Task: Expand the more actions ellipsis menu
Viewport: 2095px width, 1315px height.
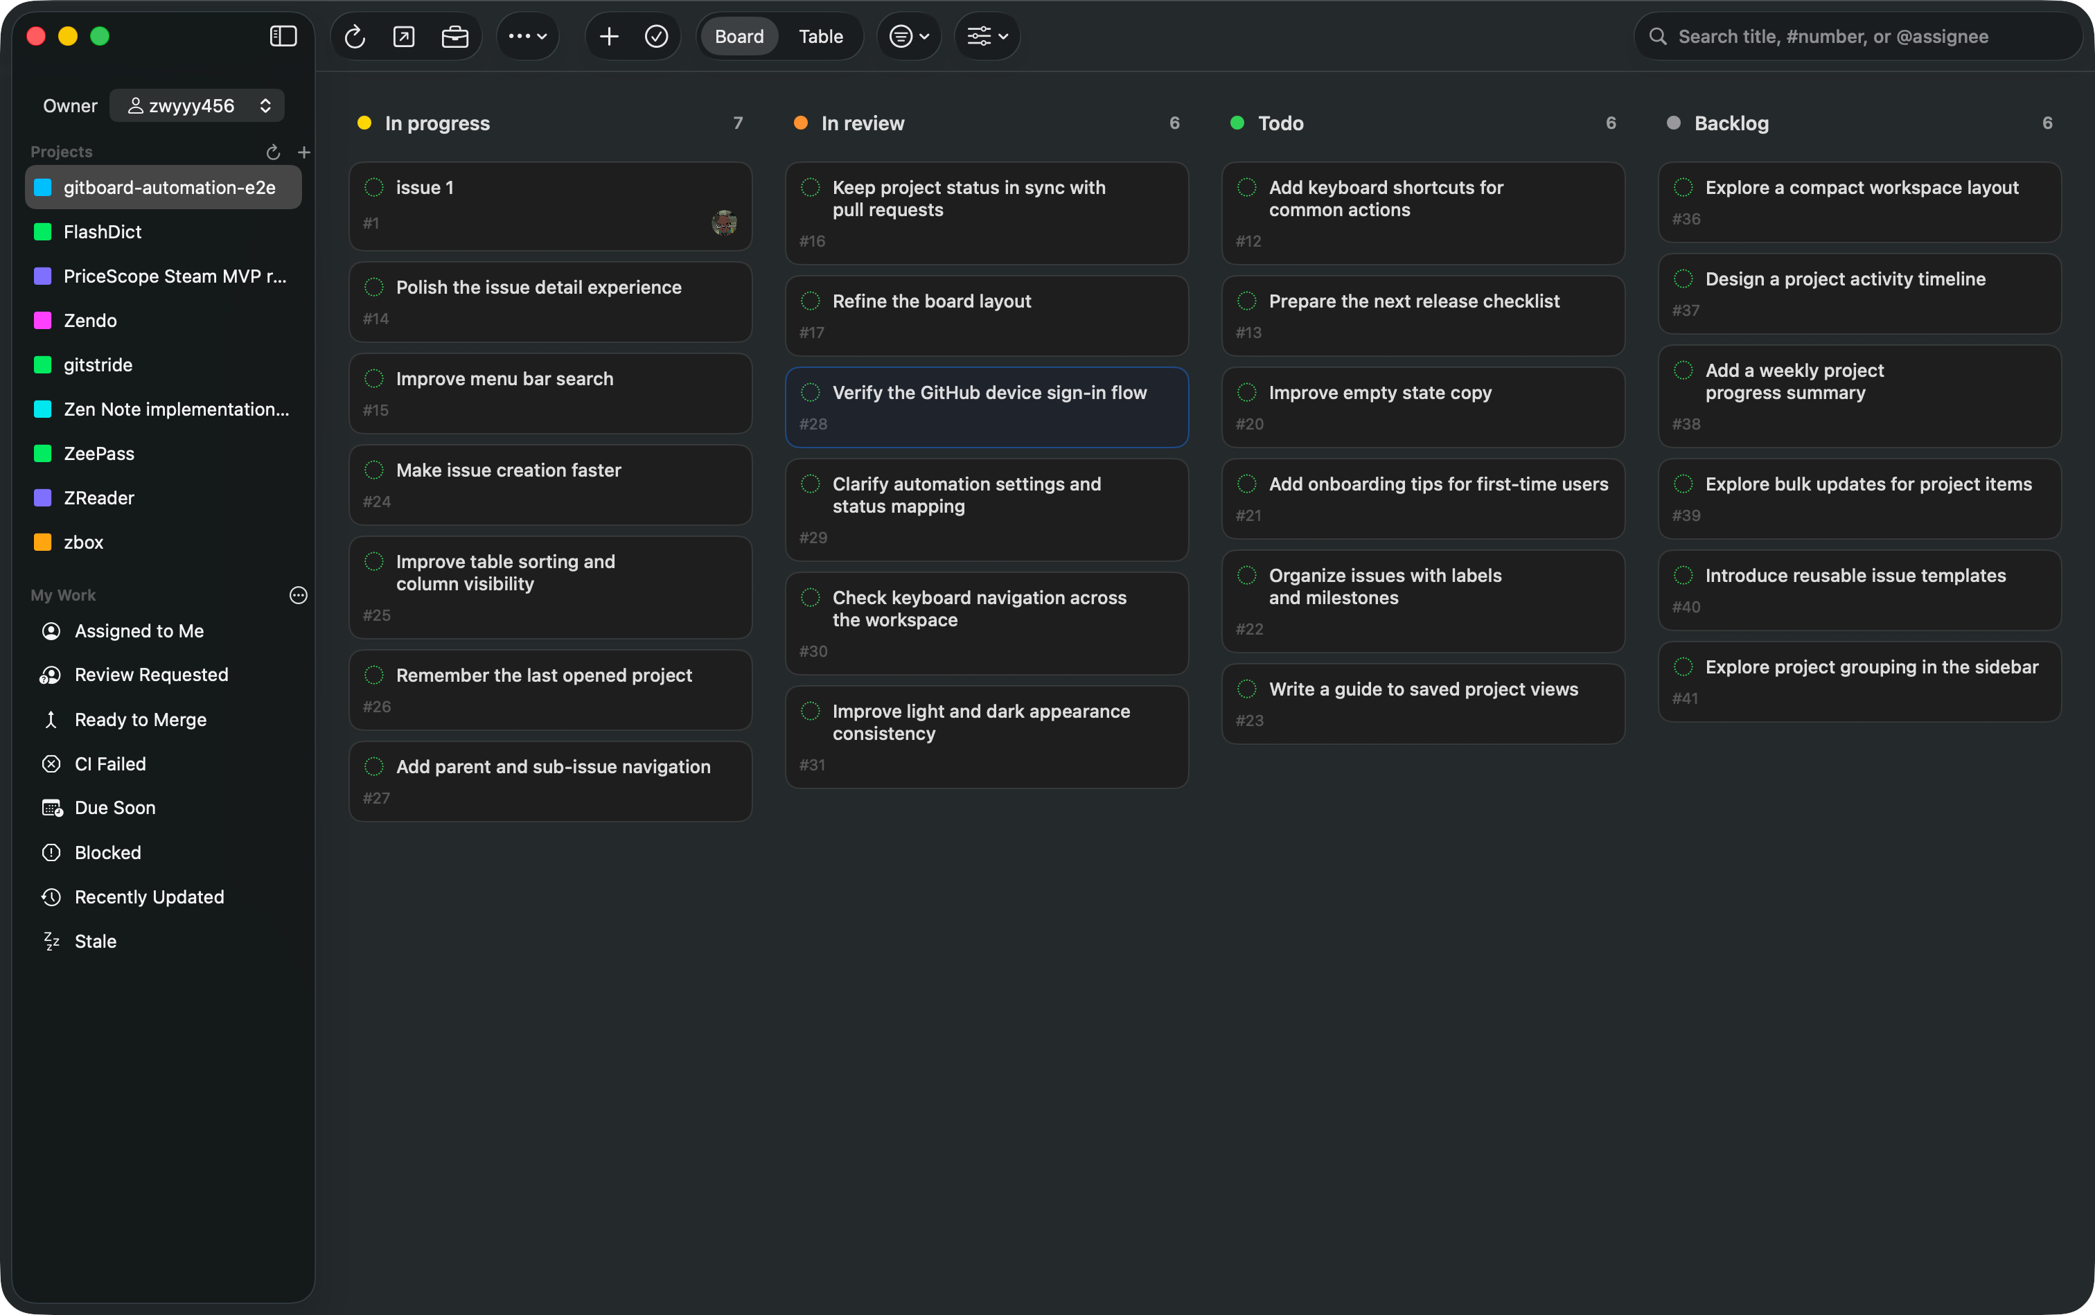Action: point(527,37)
